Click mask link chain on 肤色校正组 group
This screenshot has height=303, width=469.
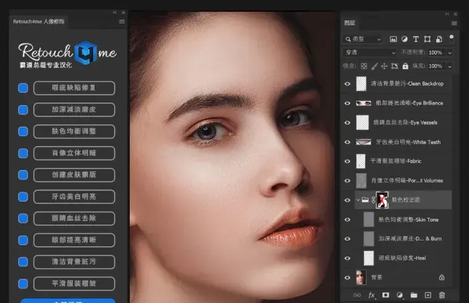(x=373, y=200)
